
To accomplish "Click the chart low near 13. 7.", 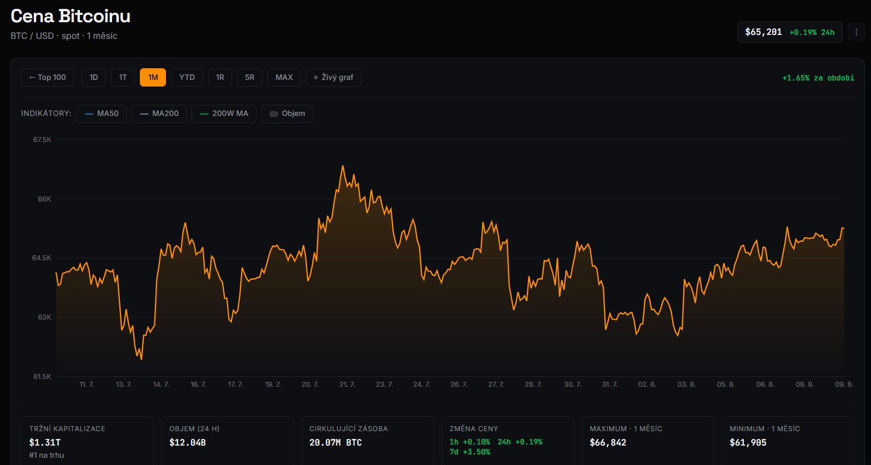I will click(x=141, y=359).
